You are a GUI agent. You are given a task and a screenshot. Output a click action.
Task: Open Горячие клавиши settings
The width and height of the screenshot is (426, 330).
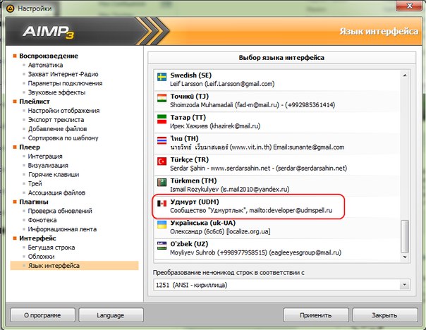pyautogui.click(x=54, y=175)
